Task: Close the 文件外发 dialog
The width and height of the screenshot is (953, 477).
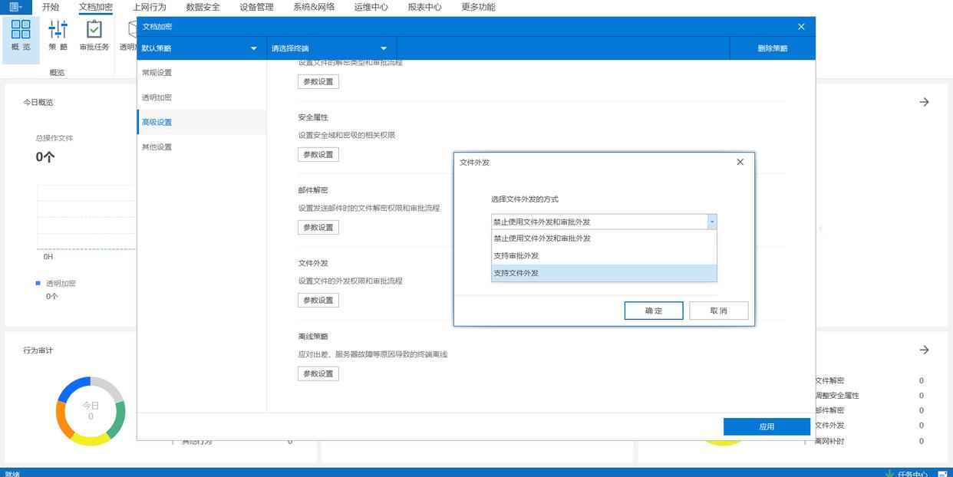Action: [740, 163]
